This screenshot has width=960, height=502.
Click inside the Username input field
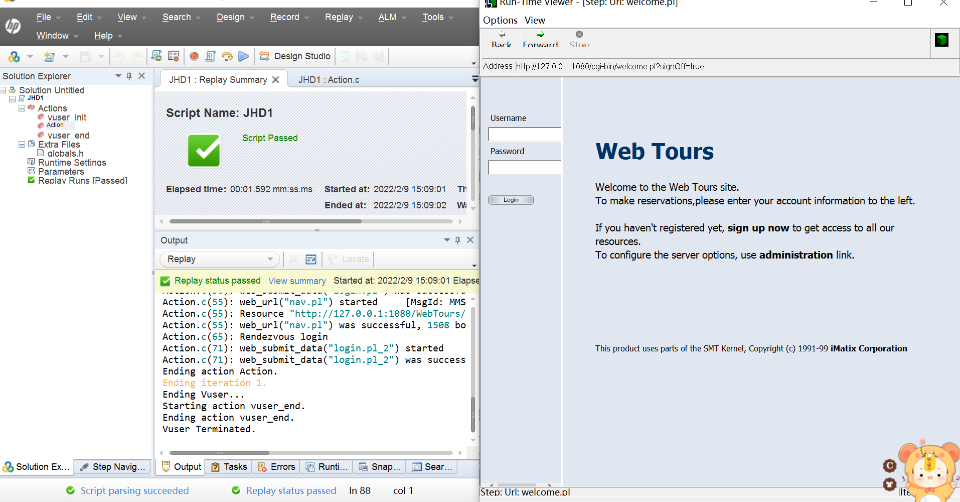pos(524,134)
